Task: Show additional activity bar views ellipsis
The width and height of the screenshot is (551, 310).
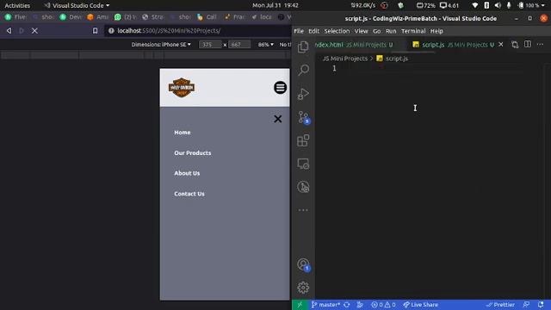Action: coord(303,210)
